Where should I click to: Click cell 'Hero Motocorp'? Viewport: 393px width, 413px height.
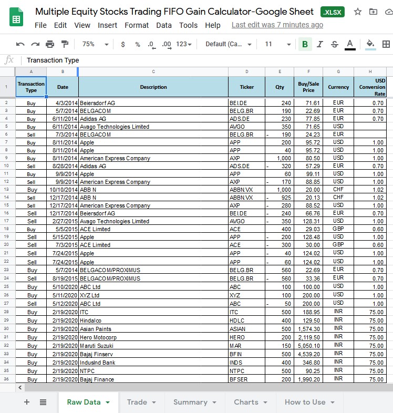coord(153,337)
